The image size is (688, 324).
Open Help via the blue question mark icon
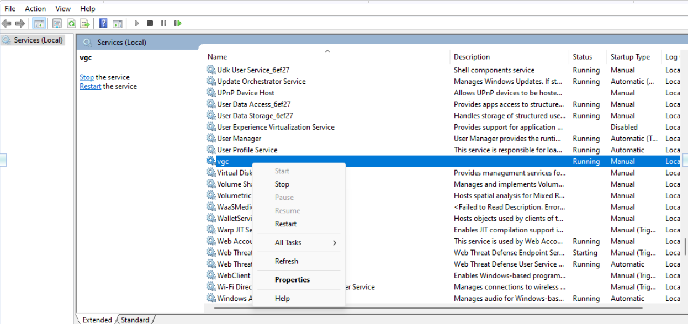103,23
